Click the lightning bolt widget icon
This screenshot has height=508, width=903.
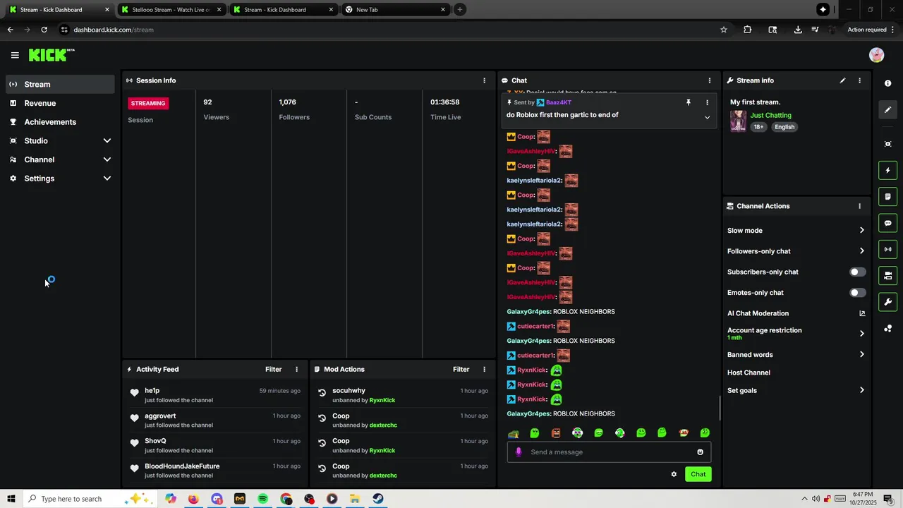(x=887, y=170)
